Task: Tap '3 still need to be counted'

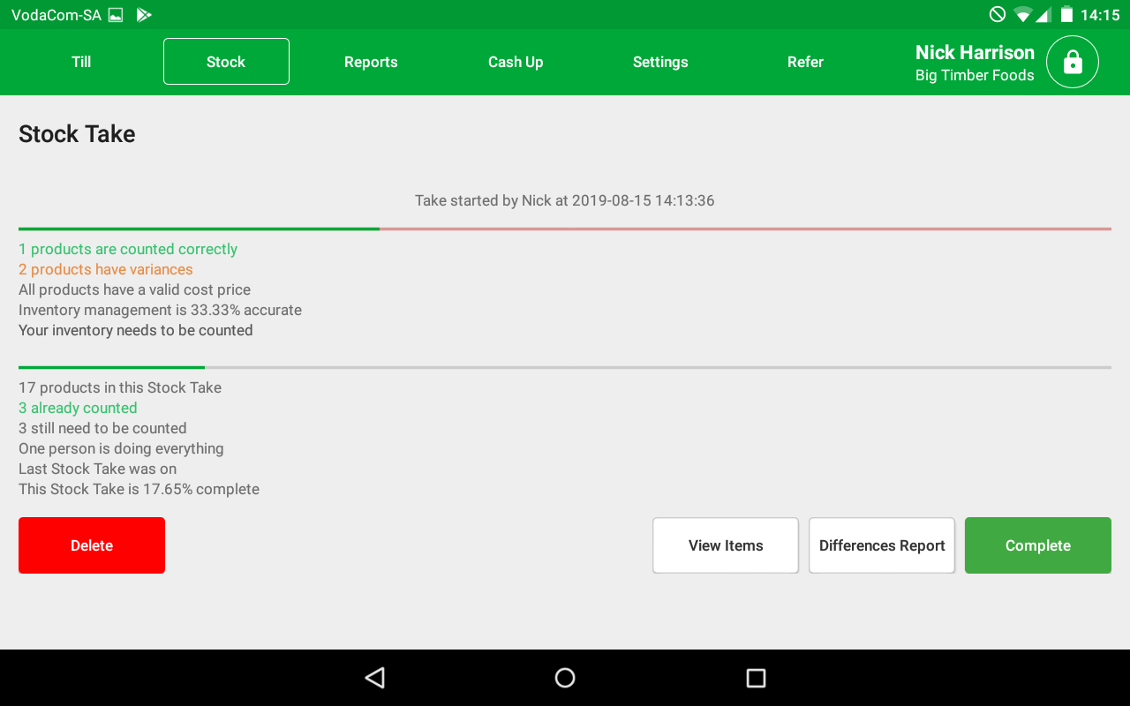Action: click(x=102, y=428)
